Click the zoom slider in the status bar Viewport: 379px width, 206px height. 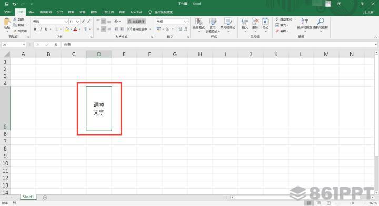click(x=353, y=203)
